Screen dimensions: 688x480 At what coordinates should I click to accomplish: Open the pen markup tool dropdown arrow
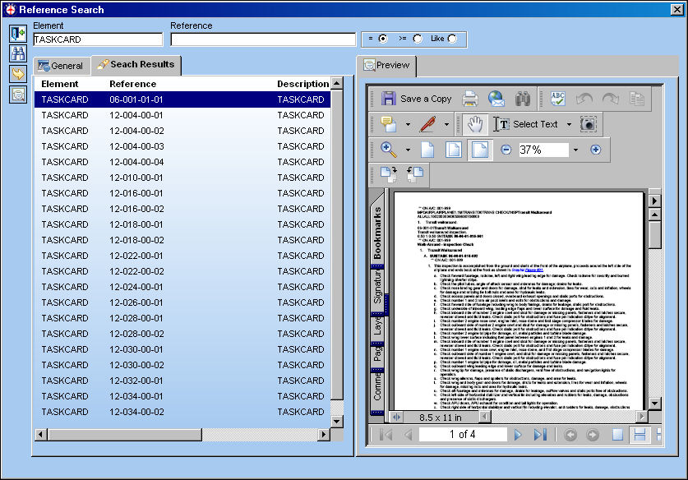pos(446,124)
